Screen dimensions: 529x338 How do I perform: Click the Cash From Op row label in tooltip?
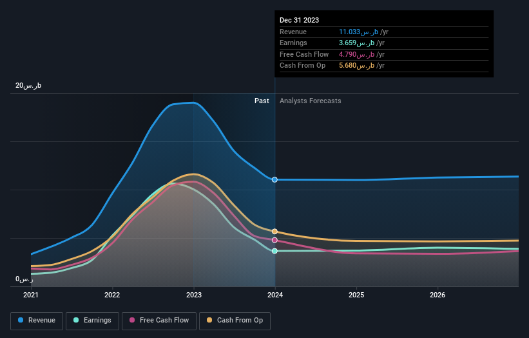tap(303, 66)
